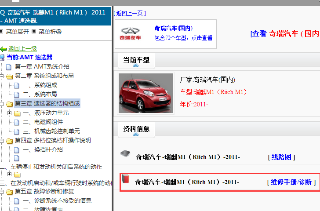Open the 维修手册/诊断 link

tap(291, 182)
